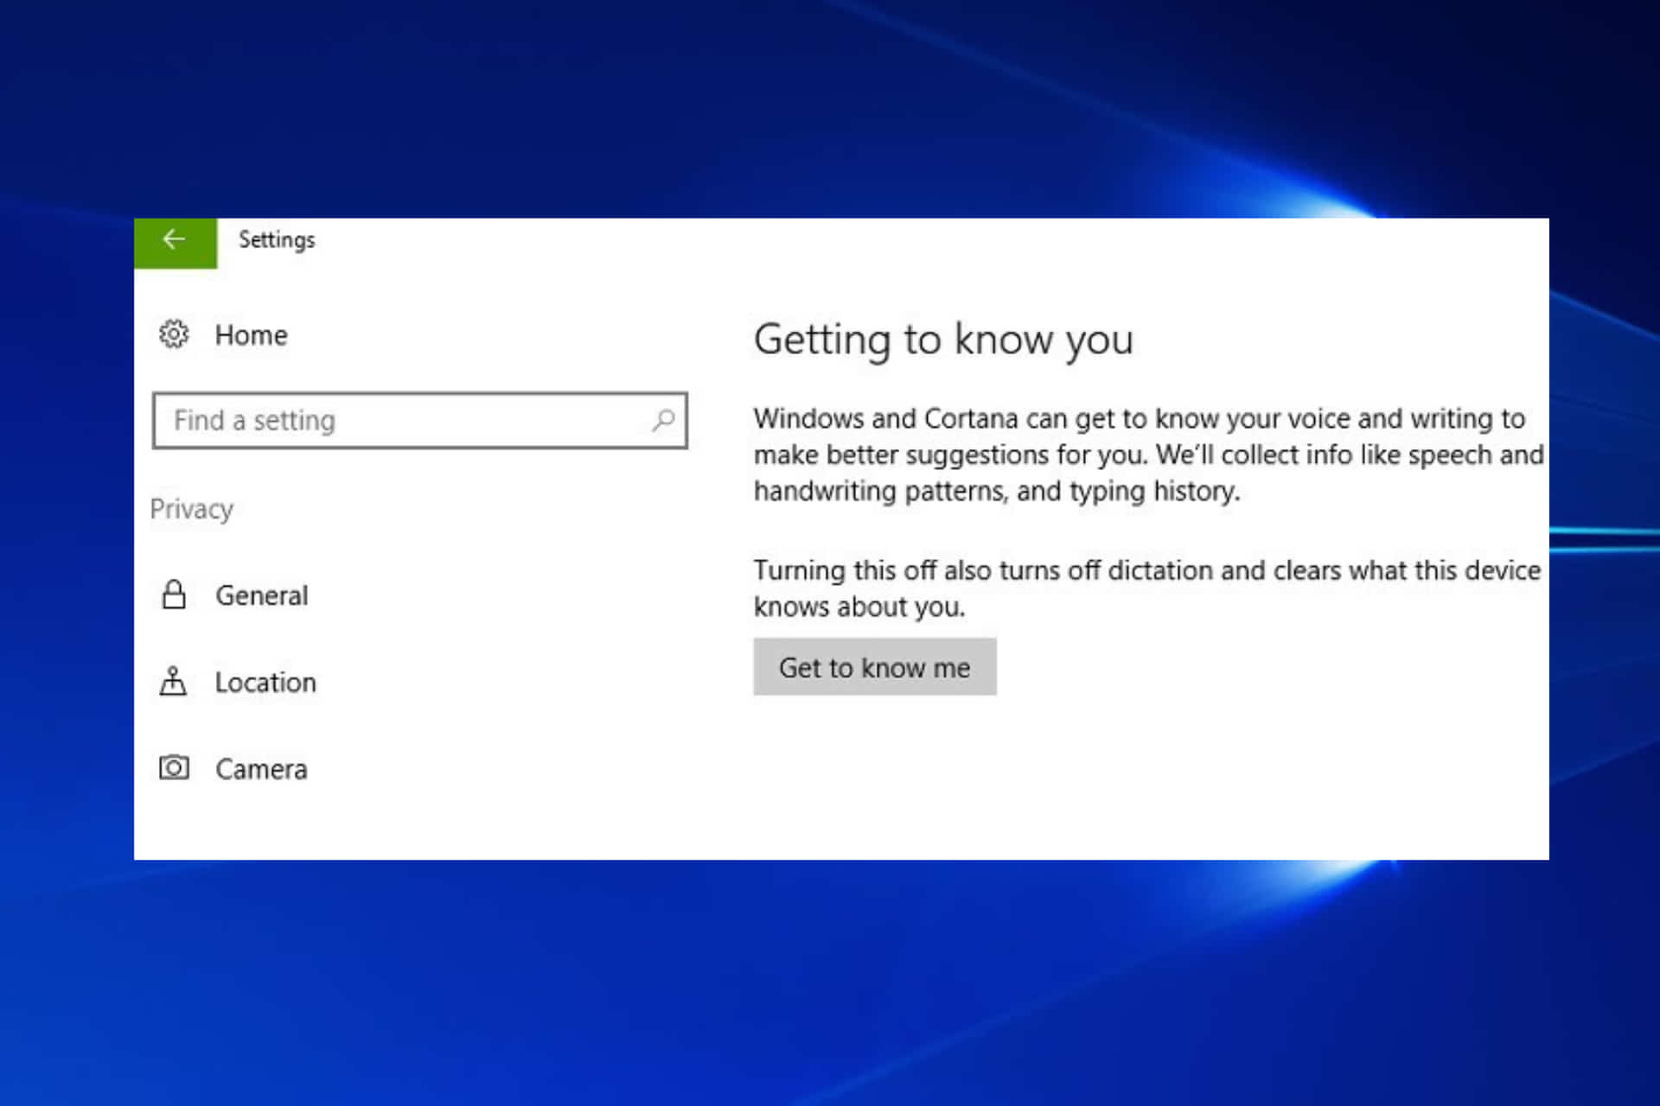Open the Camera privacy settings
This screenshot has height=1106, width=1660.
pos(261,769)
